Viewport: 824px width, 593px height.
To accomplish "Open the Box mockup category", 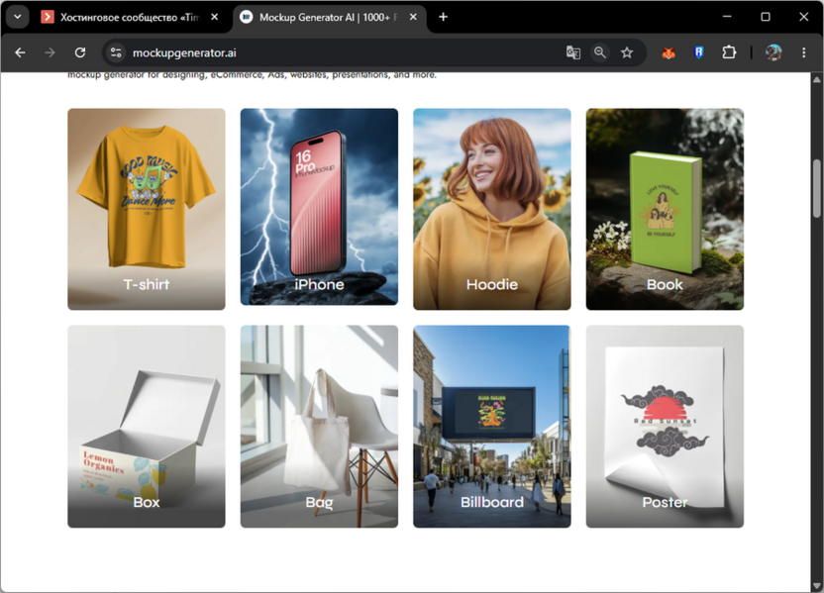I will (147, 426).
